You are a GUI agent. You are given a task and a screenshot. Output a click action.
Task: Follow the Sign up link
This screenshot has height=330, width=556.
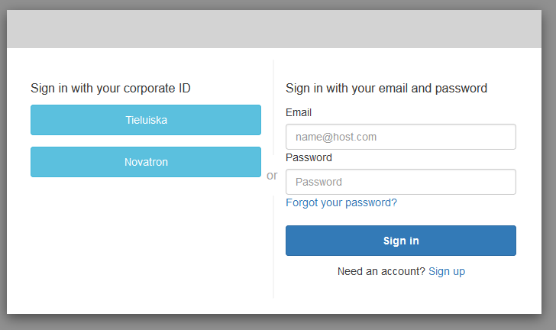pyautogui.click(x=447, y=271)
